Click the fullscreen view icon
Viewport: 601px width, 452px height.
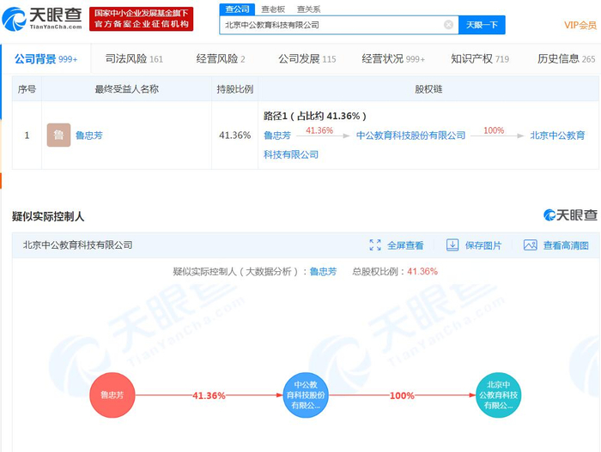click(375, 245)
